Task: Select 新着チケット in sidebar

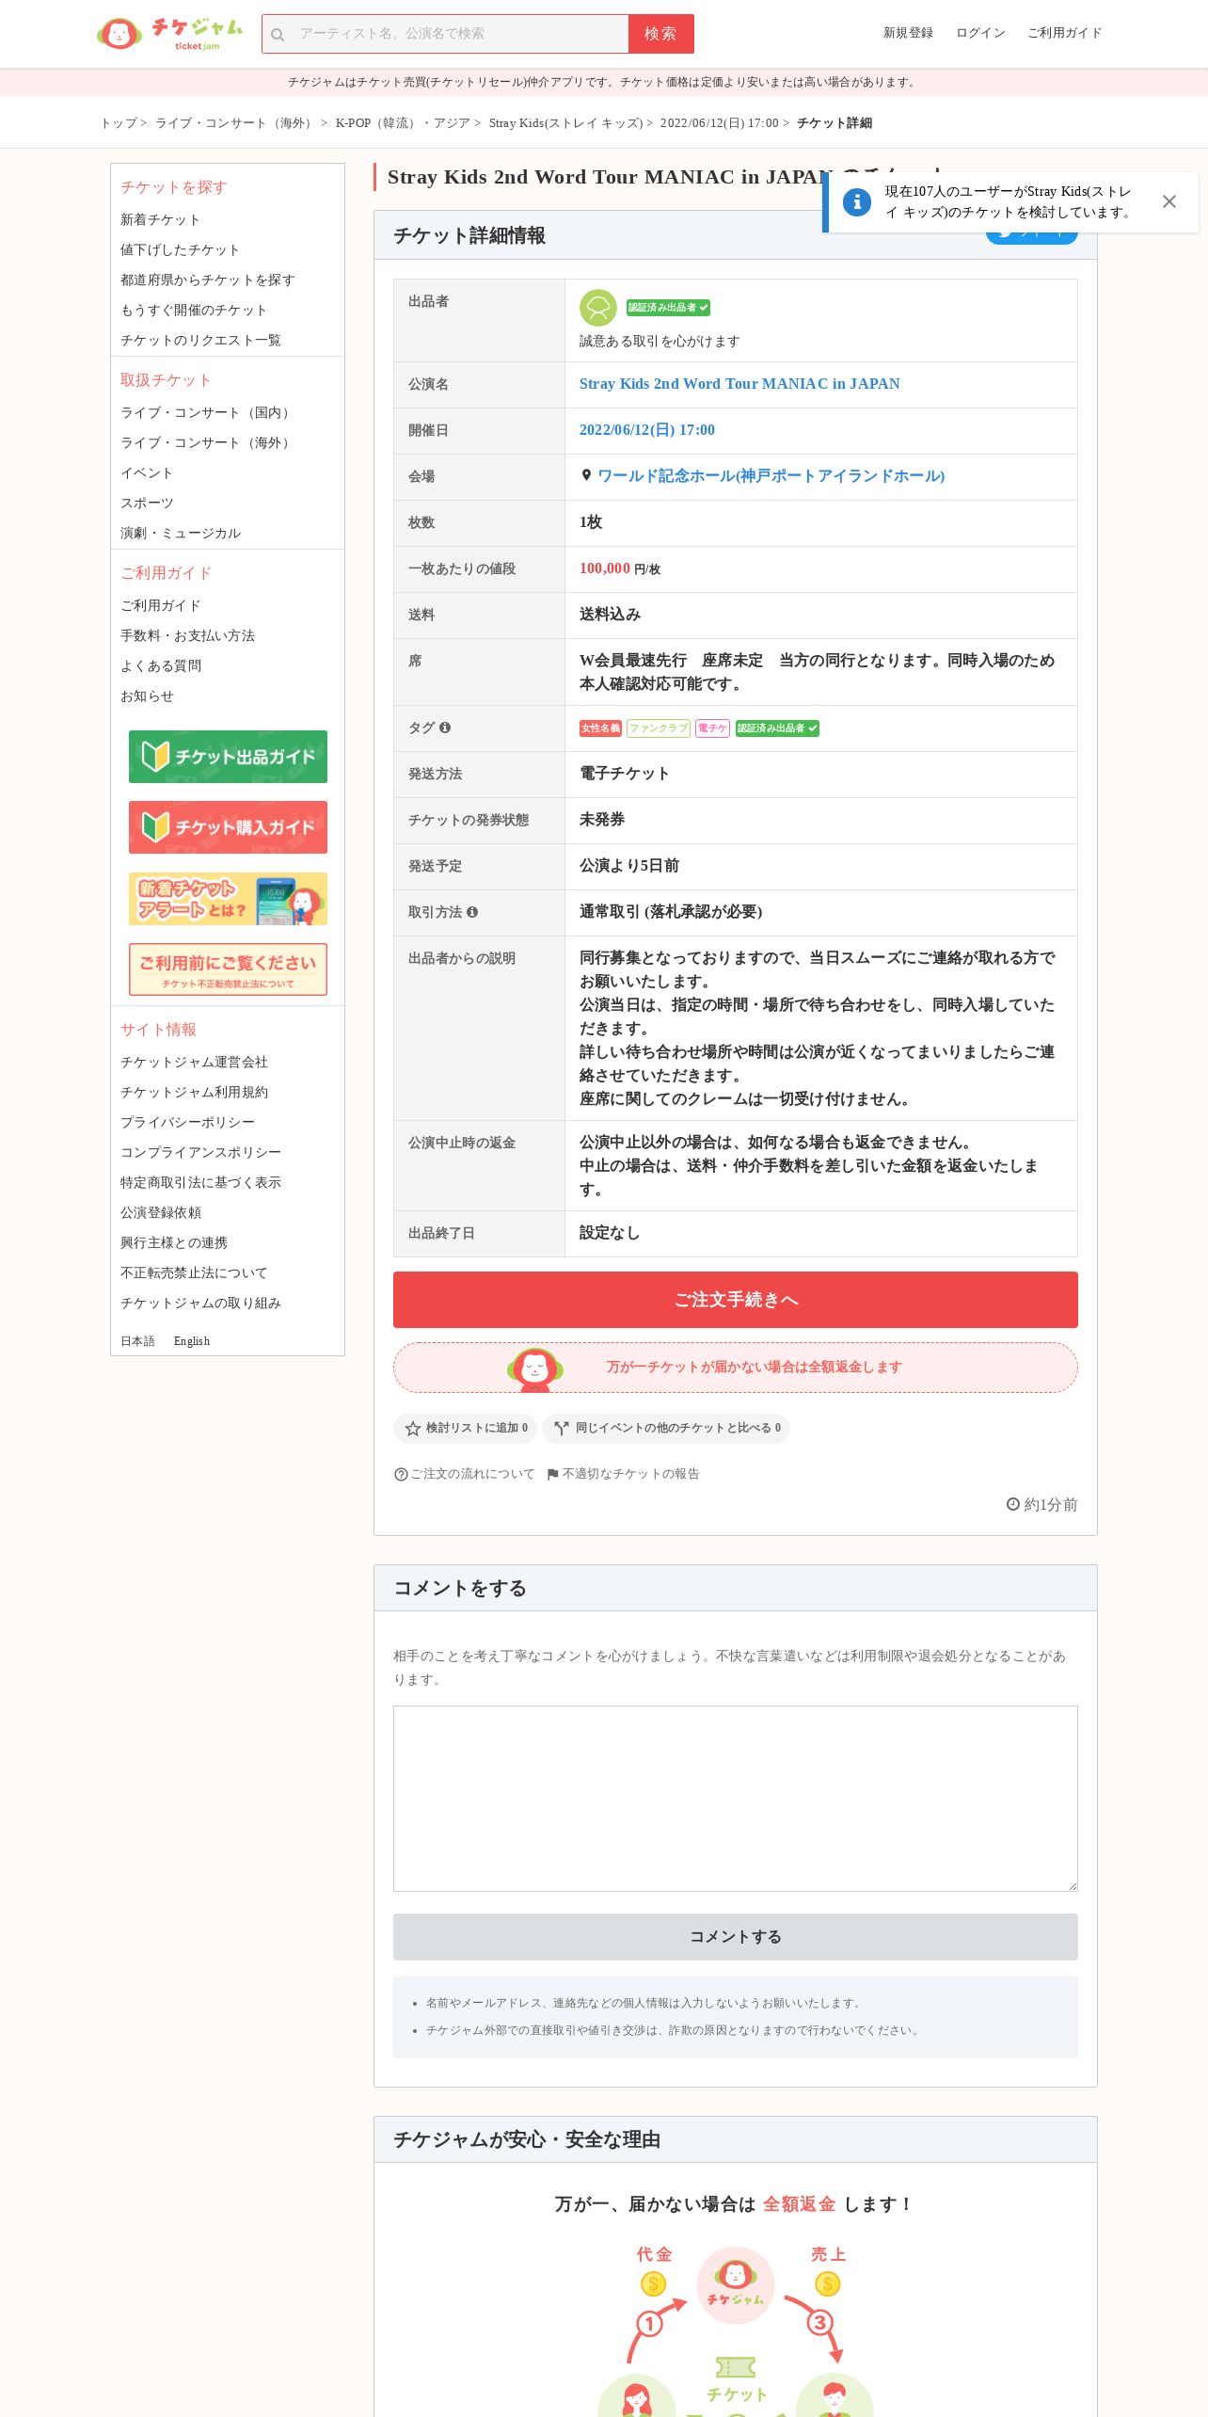Action: coord(160,219)
